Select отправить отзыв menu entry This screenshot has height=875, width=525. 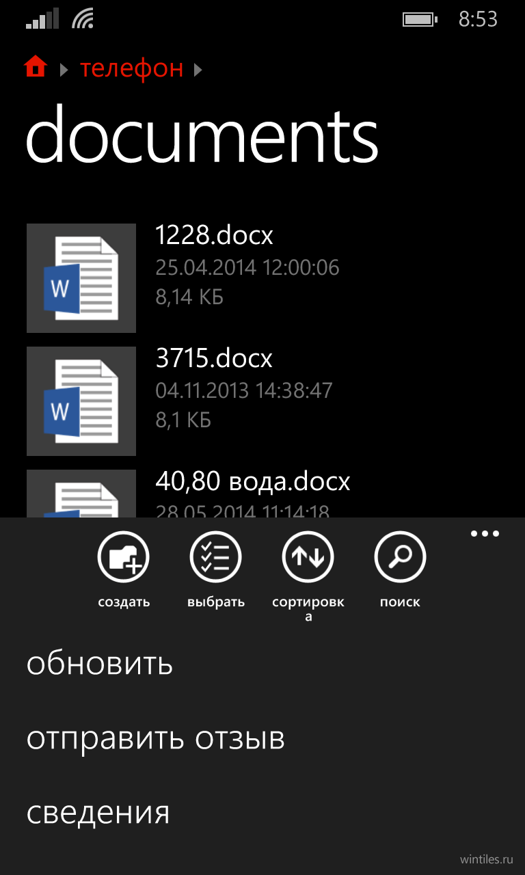pos(156,738)
